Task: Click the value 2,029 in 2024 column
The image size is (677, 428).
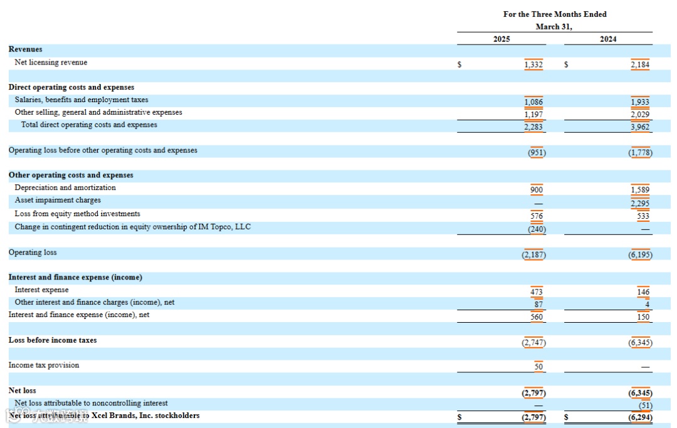Action: coord(640,115)
